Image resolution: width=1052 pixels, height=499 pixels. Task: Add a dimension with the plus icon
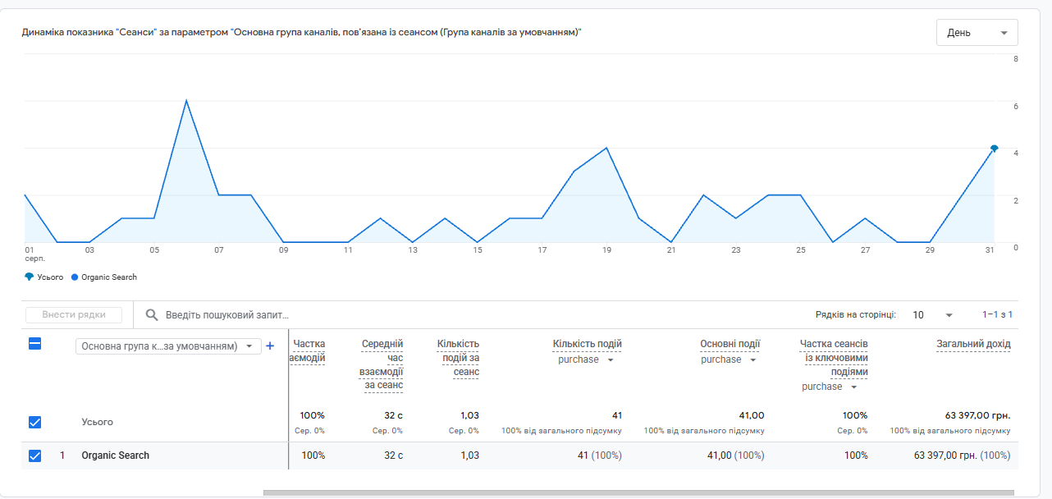270,346
